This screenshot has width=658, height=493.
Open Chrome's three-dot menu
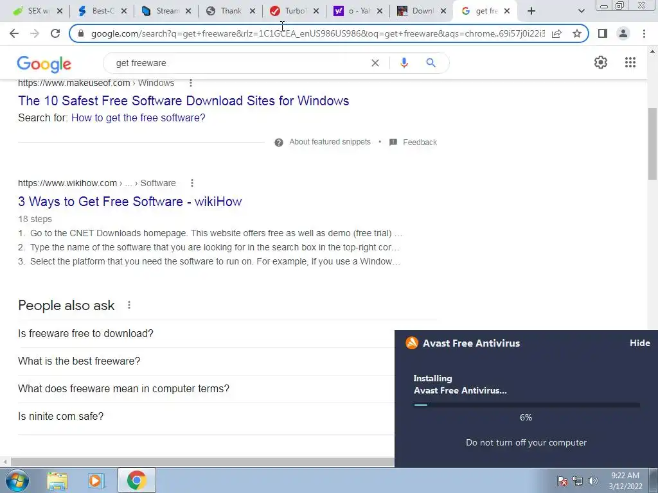click(644, 33)
